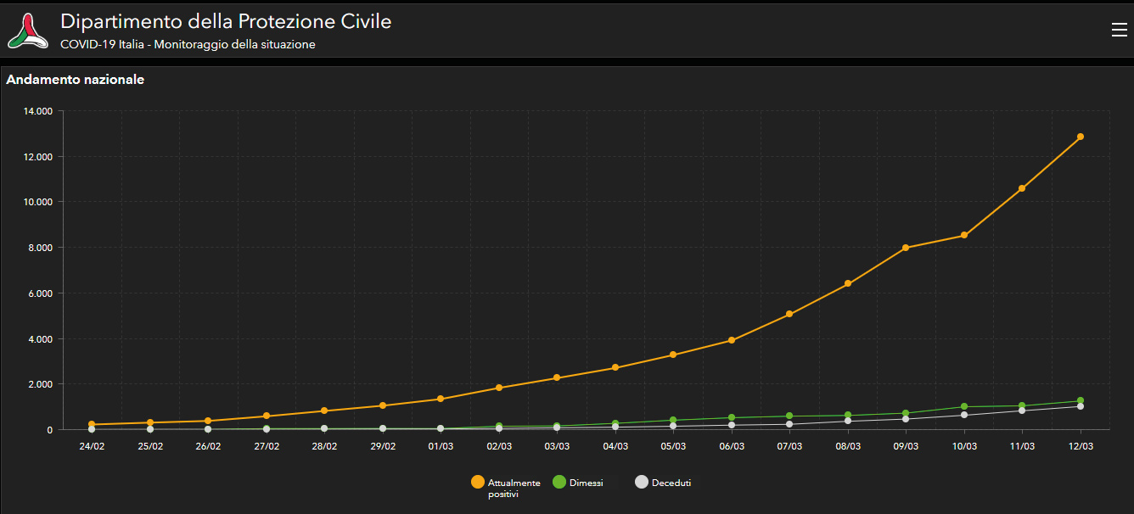1134x514 pixels.
Task: Click the 12/03 x-axis date label
Action: coord(1081,446)
